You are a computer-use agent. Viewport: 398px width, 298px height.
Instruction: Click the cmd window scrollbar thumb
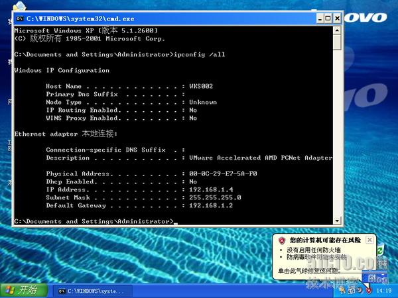pyautogui.click(x=337, y=42)
